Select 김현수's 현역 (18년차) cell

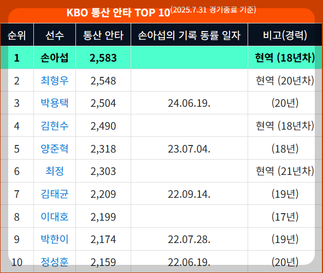point(285,126)
